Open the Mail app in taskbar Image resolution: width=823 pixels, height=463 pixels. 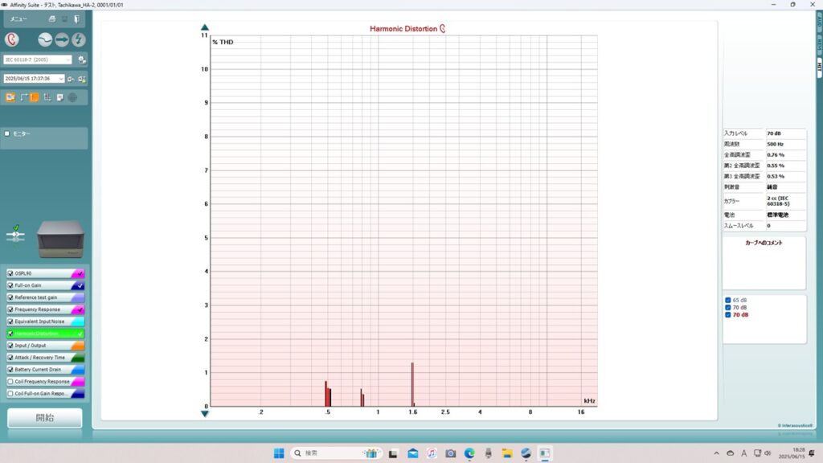pos(412,453)
